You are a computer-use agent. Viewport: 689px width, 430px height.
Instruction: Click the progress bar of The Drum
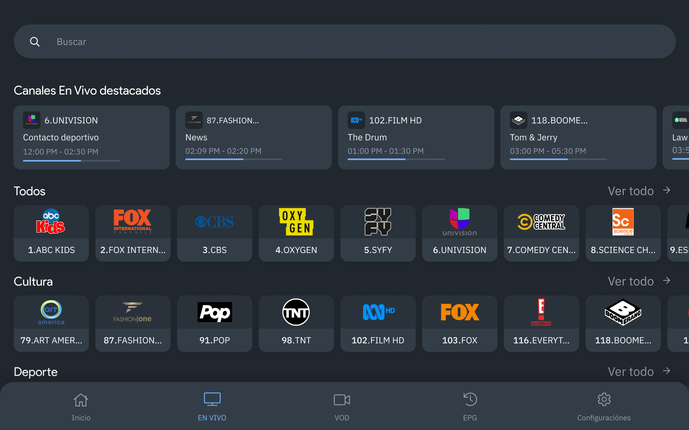pyautogui.click(x=395, y=159)
